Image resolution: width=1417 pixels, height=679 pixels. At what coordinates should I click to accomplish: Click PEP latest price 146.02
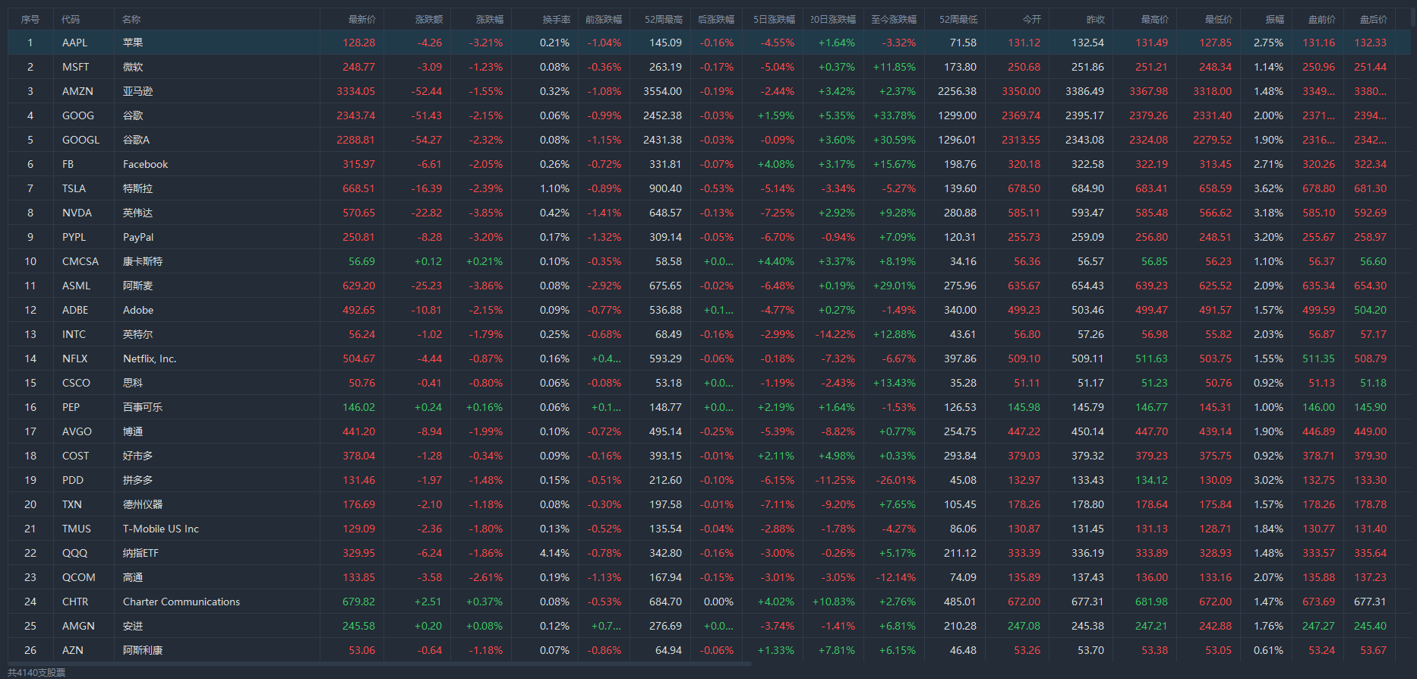[x=358, y=407]
